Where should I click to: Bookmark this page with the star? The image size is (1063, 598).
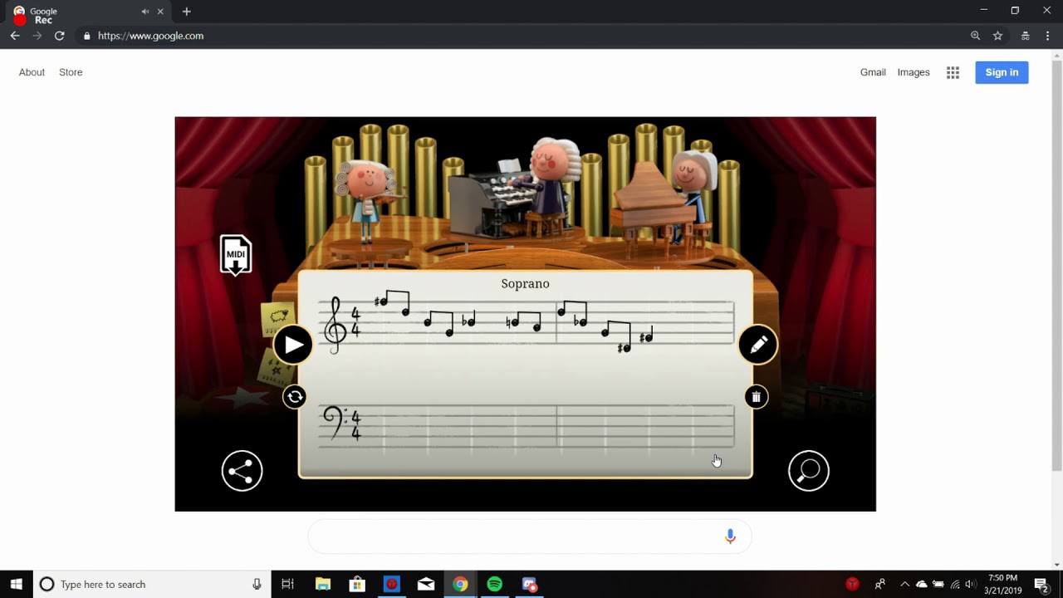(997, 36)
